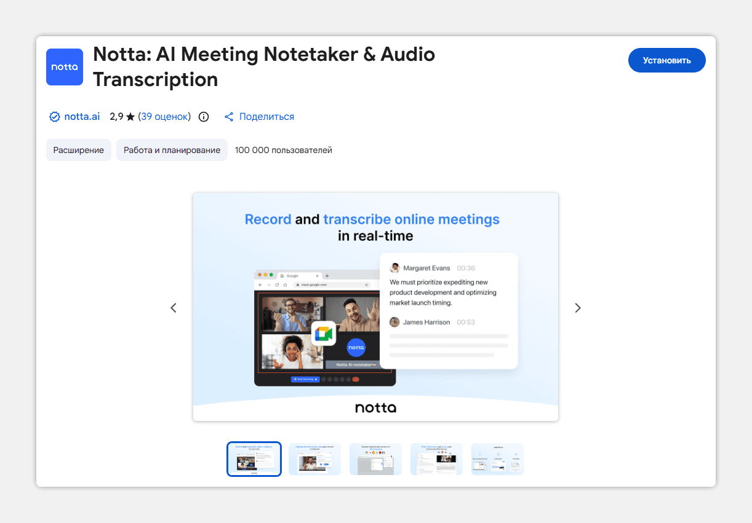
Task: Select the fifth screenshot thumbnail
Action: click(497, 459)
